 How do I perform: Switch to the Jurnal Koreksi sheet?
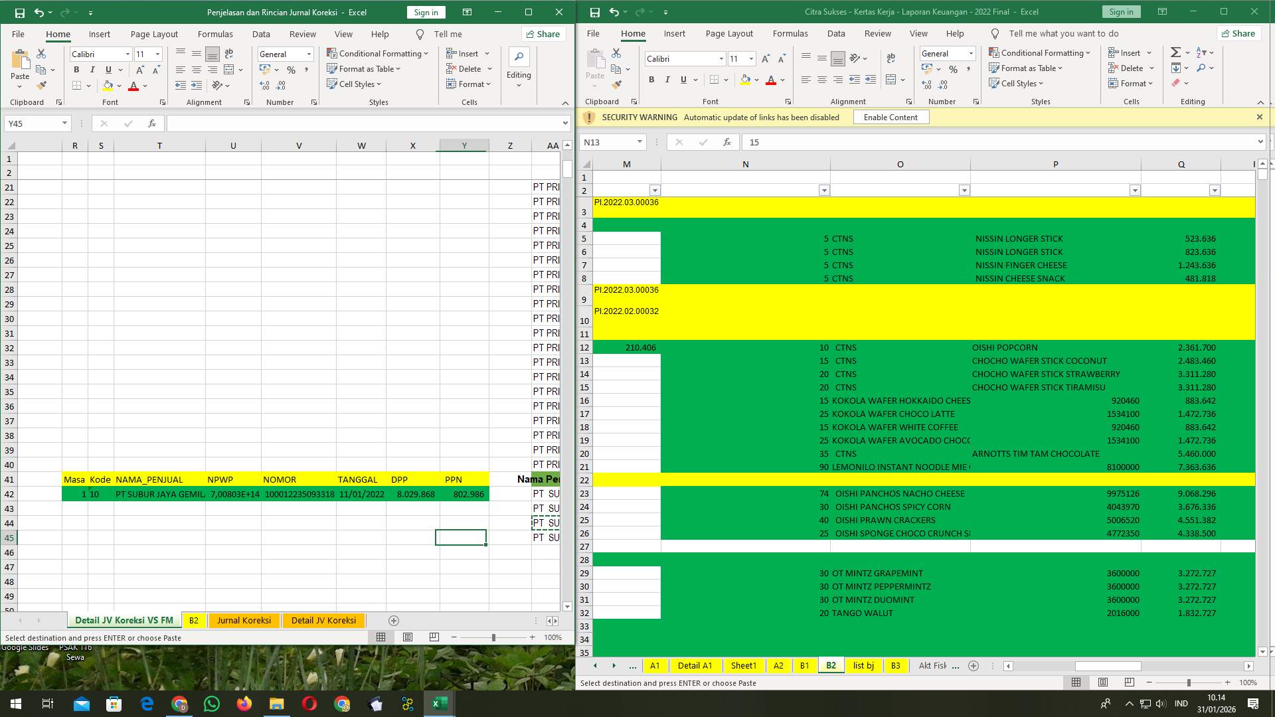click(244, 620)
